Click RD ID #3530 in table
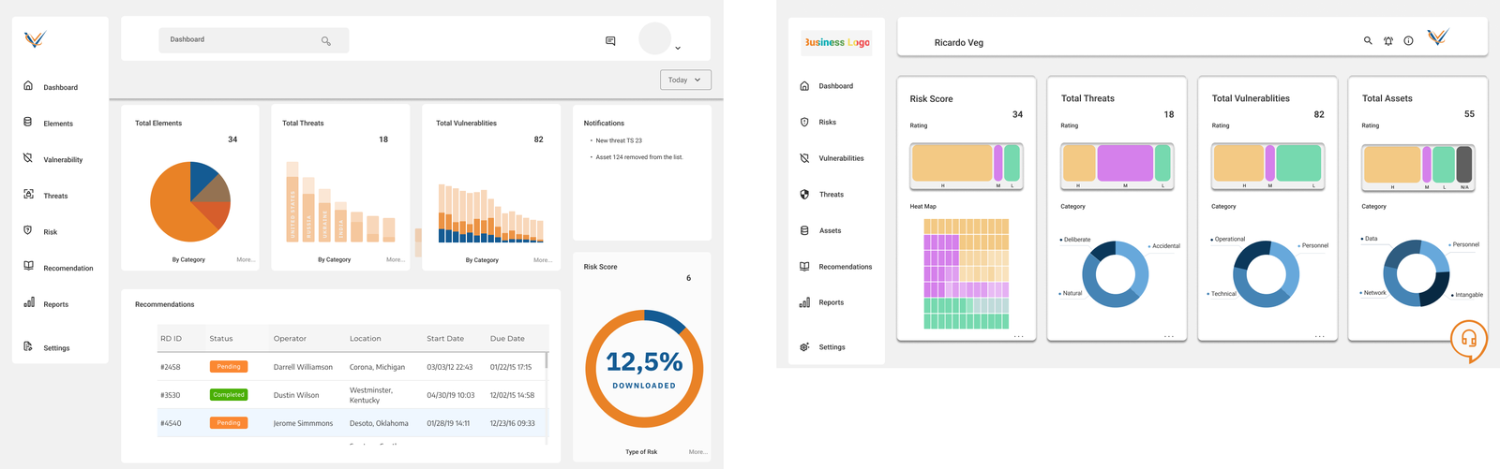 coord(170,395)
